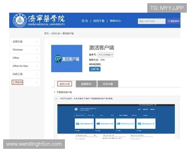This screenshot has width=190, height=152.
Task: Click the 软件大小: 7MB text
Action: [x=97, y=60]
